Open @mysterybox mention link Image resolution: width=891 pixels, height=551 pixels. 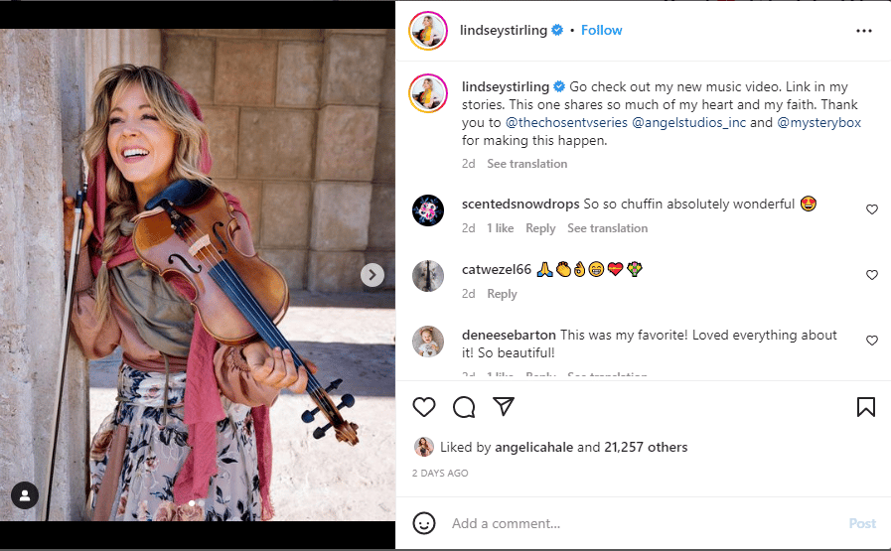pyautogui.click(x=818, y=122)
